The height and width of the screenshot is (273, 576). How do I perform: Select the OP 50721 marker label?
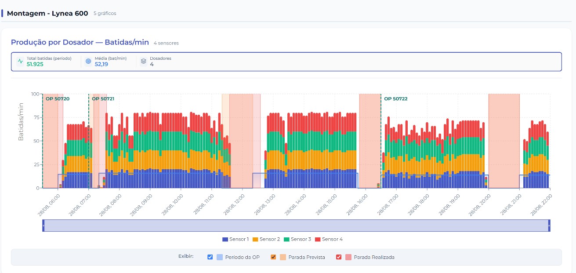tap(103, 99)
